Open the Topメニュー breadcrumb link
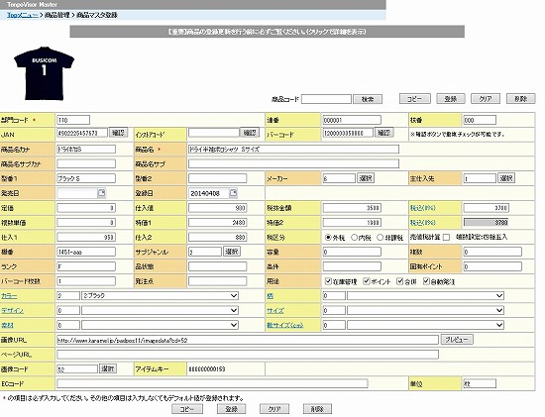545x417 pixels. [x=22, y=15]
